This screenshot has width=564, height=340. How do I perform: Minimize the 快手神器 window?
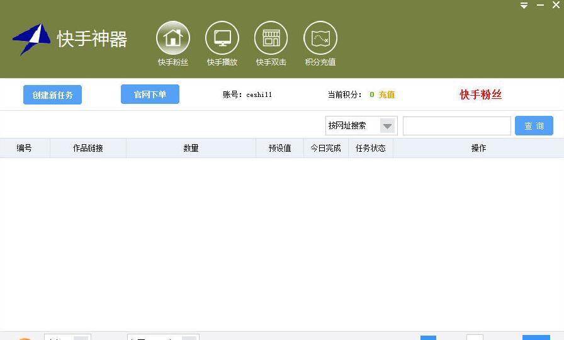point(540,6)
